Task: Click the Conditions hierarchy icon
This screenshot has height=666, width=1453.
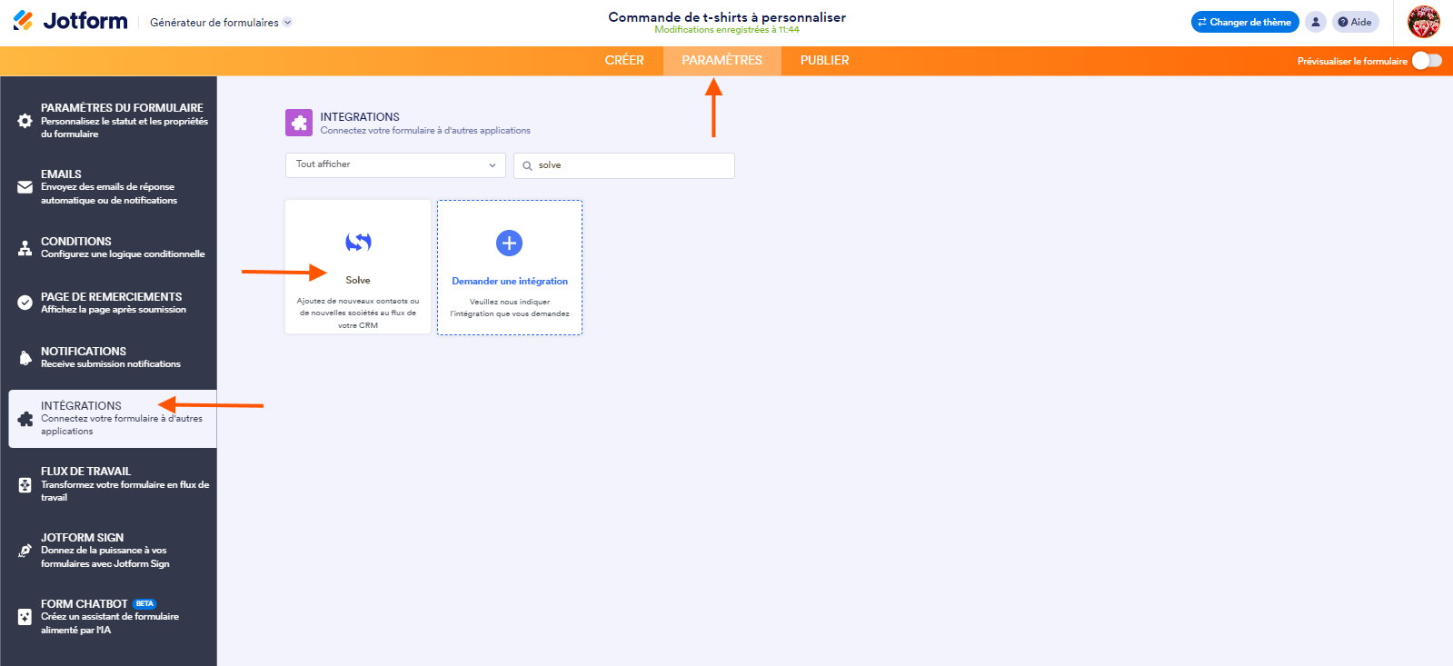Action: click(x=25, y=248)
